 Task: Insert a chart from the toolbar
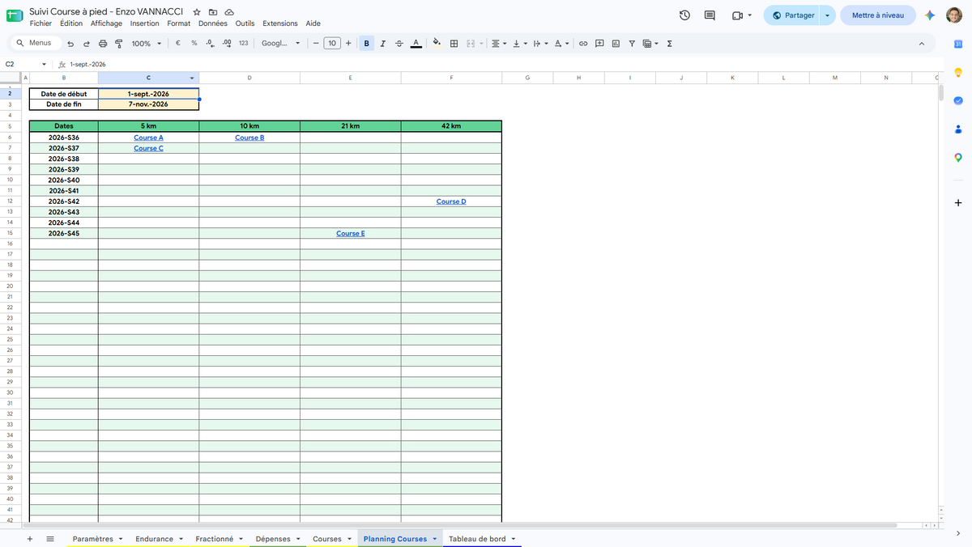[x=616, y=44]
